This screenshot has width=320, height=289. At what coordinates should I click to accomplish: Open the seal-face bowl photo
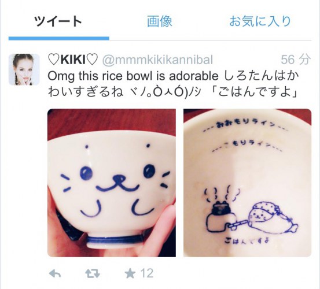112,183
